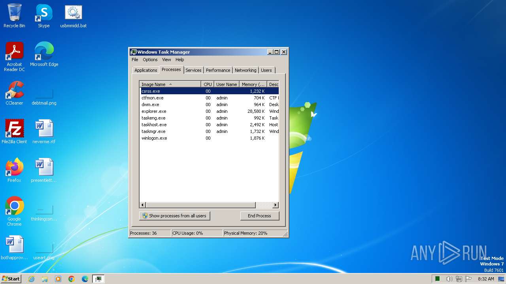The height and width of the screenshot is (284, 506).
Task: Open the CCleaner desktop shortcut
Action: point(14,93)
